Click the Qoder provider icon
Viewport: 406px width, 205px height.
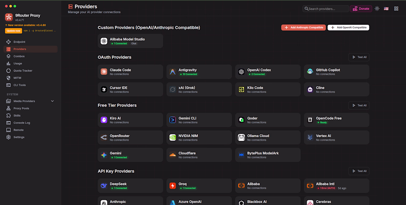(x=241, y=120)
